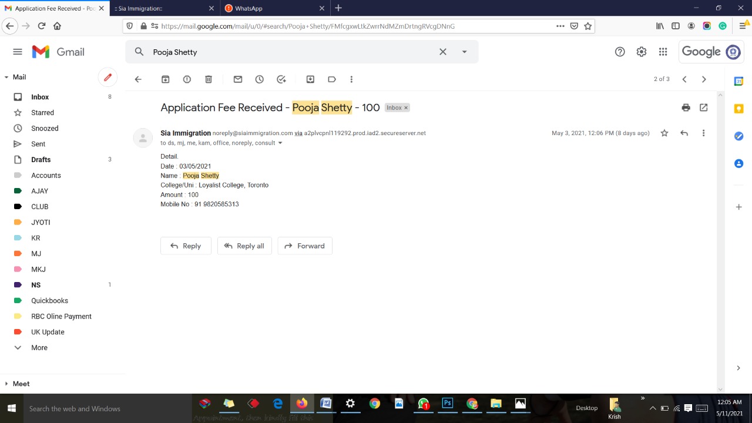Print all messages icon
This screenshot has width=752, height=423.
686,108
